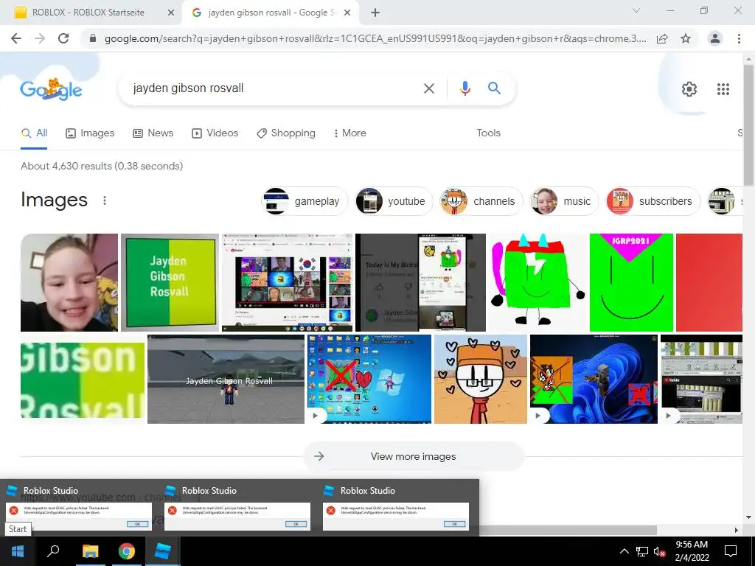Image resolution: width=755 pixels, height=566 pixels.
Task: Click the vertical page scrollbar thumb
Action: pyautogui.click(x=748, y=125)
